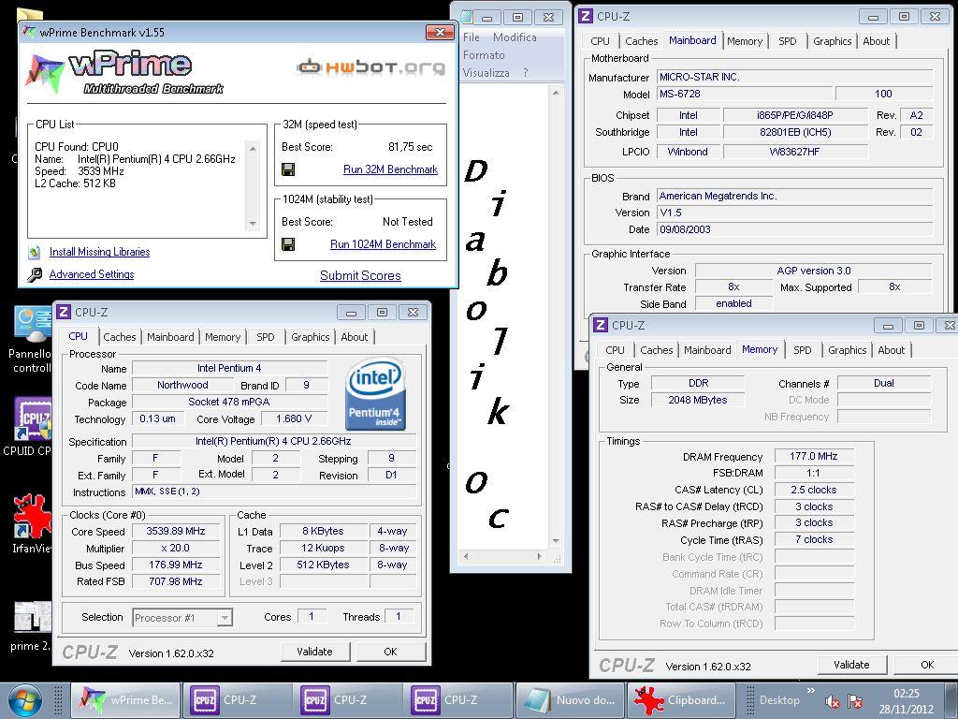Click the CPU-Z title icon of Mainboard window
Image resolution: width=958 pixels, height=719 pixels.
click(586, 16)
